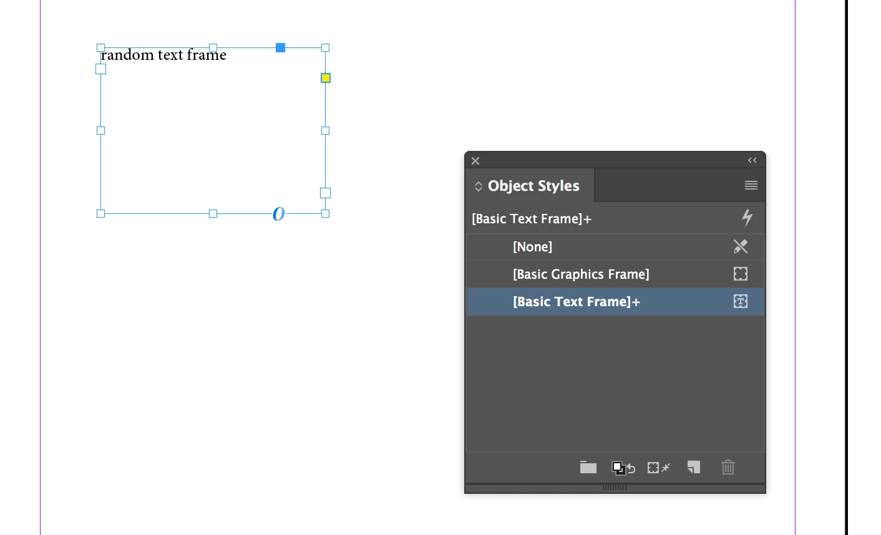The width and height of the screenshot is (881, 535).
Task: Click the bottom middle frame handle
Action: click(x=213, y=214)
